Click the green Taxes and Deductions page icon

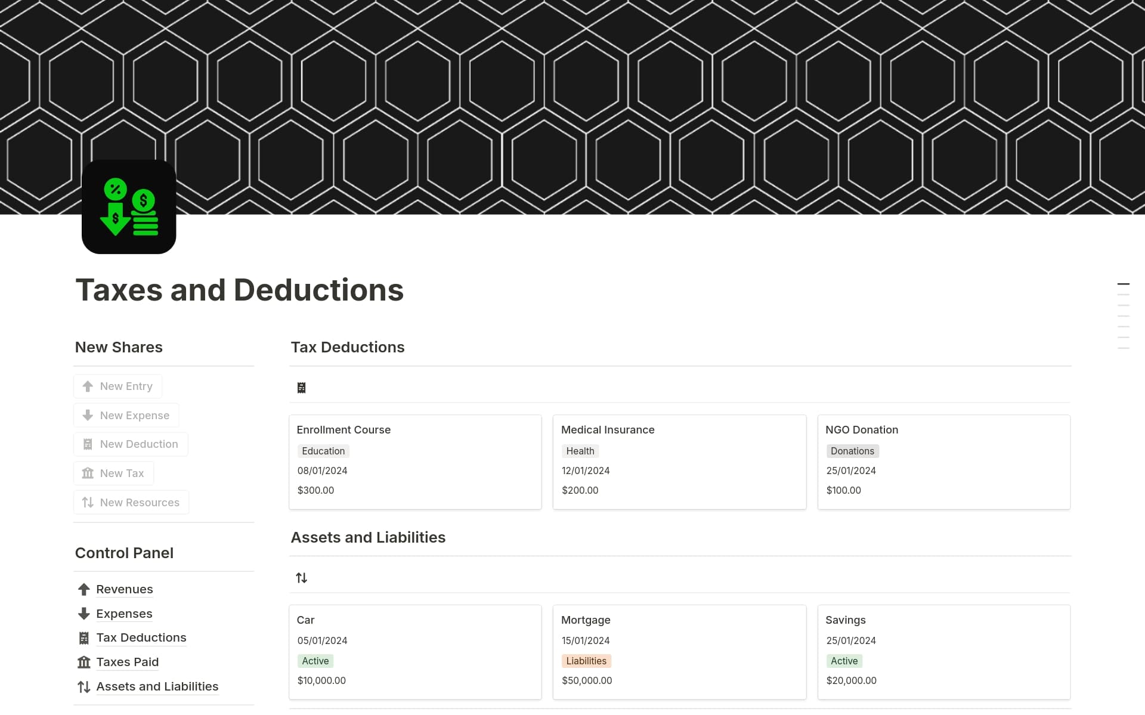coord(128,206)
